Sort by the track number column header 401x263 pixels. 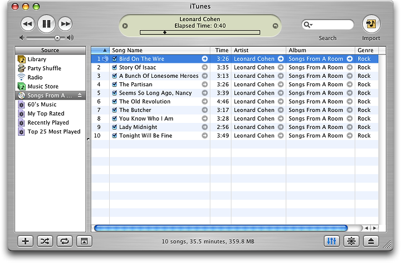[100, 50]
